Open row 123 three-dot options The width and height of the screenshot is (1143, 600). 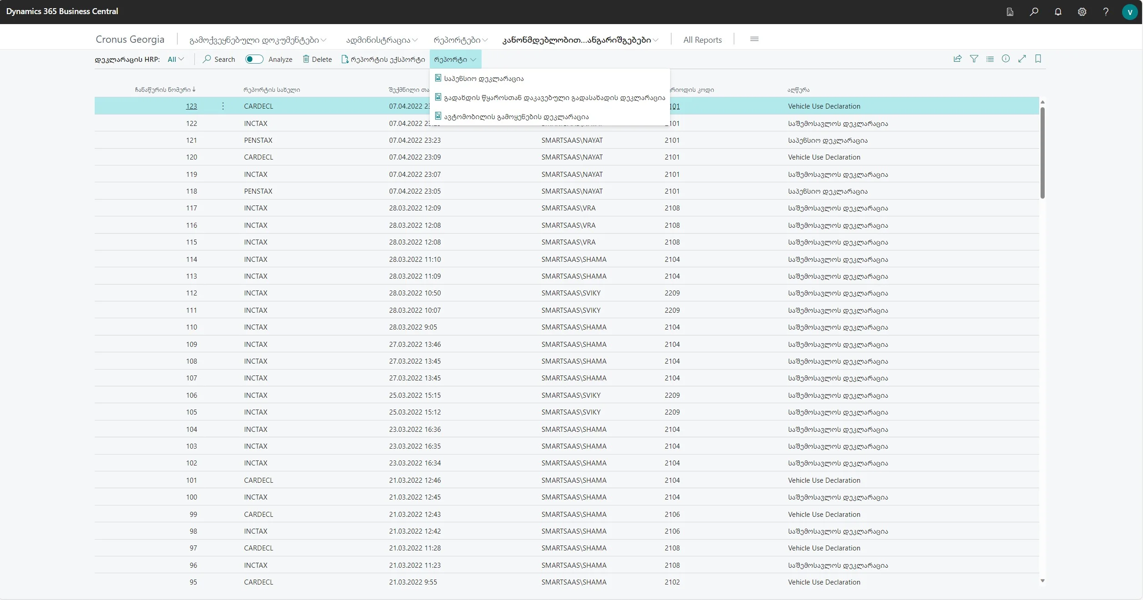[223, 106]
